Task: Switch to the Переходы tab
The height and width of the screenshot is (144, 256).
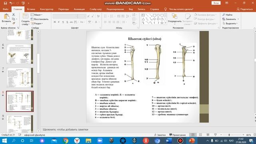Action: (x=64, y=9)
